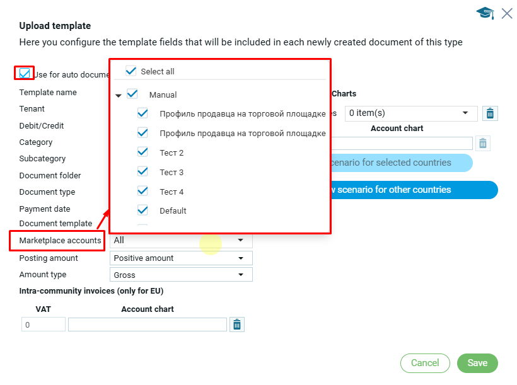Uncheck the Select all checkbox
The image size is (517, 385).
131,71
